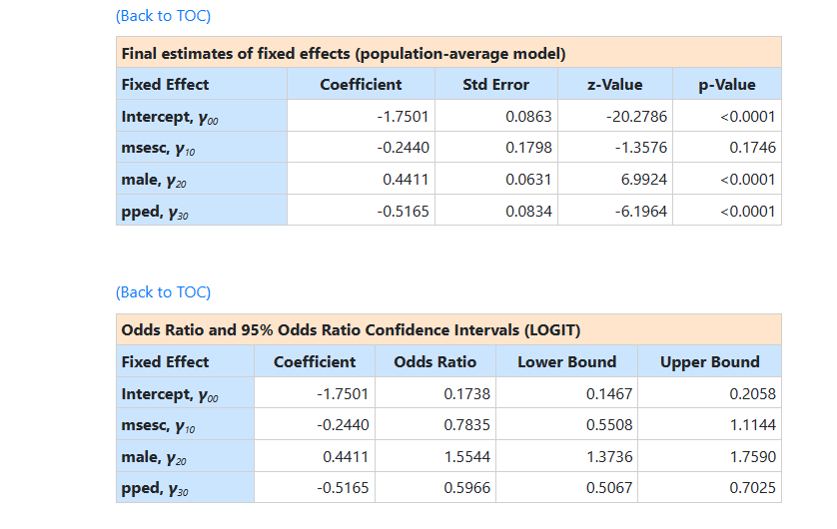Click the Odds Ratio Confidence Intervals table title
The height and width of the screenshot is (529, 837).
[x=351, y=330]
